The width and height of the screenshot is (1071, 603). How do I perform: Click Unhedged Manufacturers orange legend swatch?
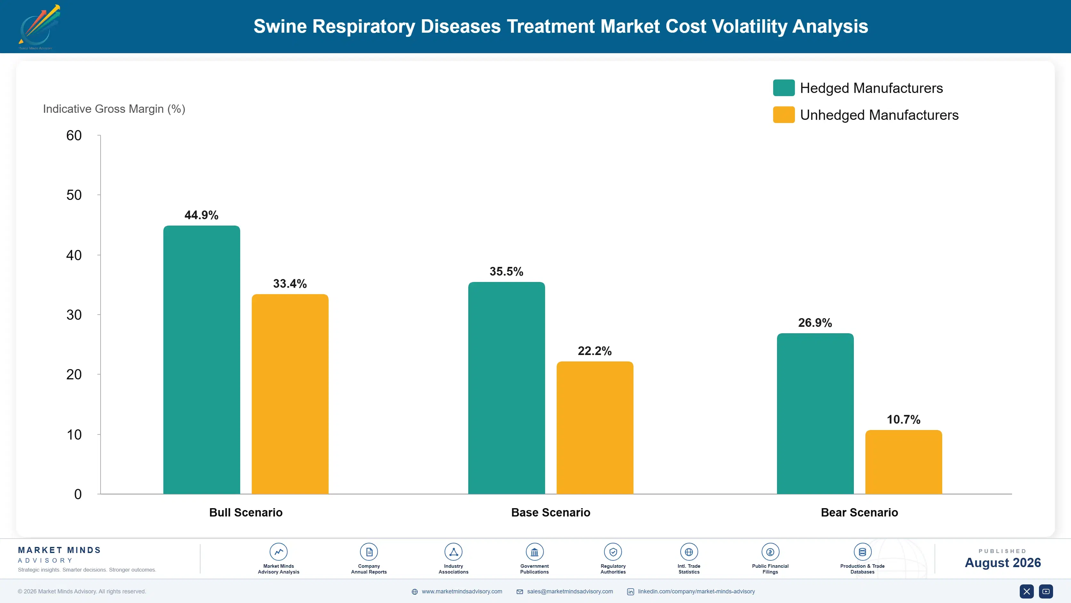[784, 115]
